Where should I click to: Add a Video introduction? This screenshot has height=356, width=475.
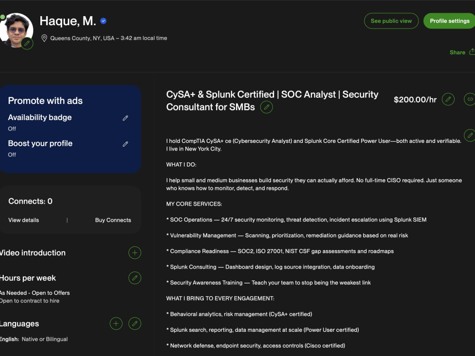pos(135,253)
